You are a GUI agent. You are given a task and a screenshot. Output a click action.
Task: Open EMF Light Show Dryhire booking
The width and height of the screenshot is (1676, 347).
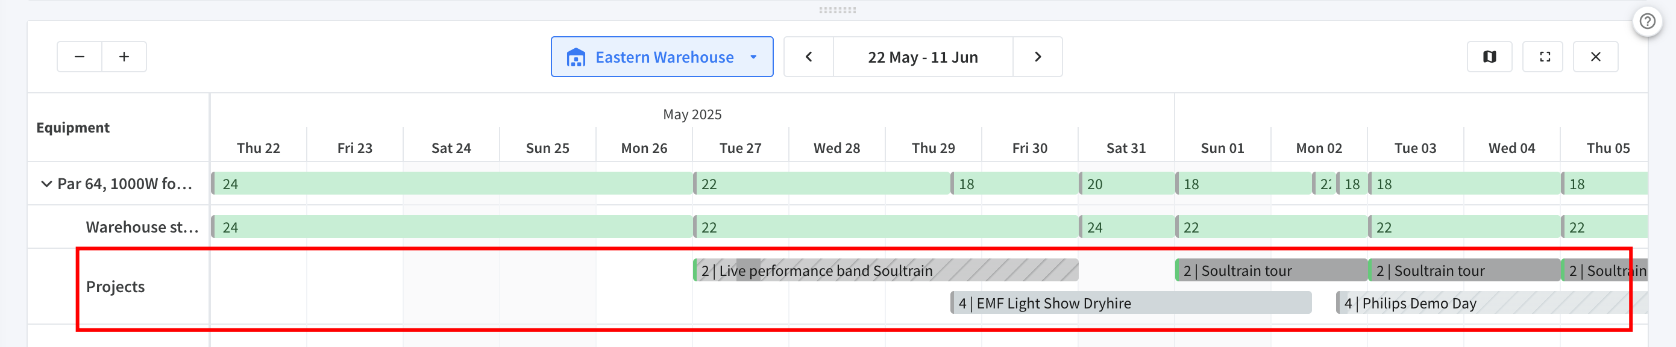tap(1131, 303)
